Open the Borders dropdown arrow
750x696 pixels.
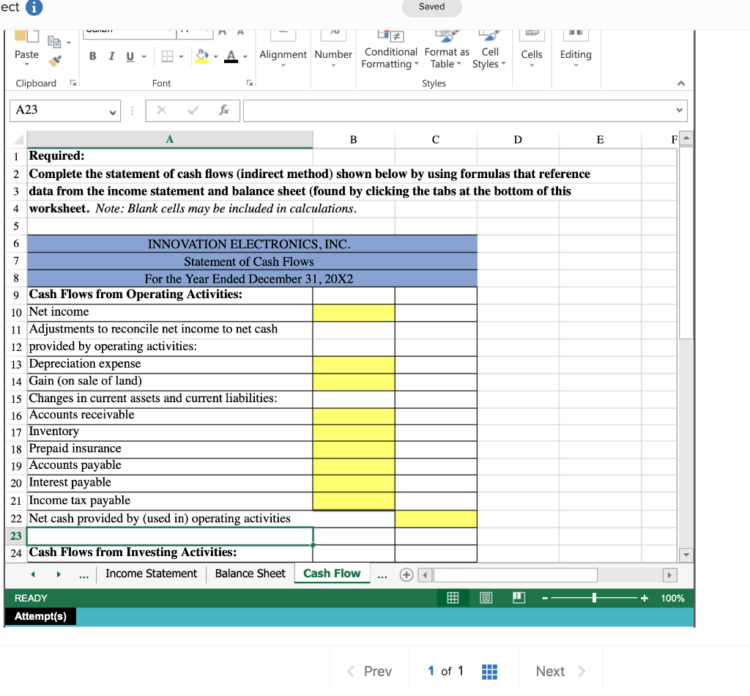pyautogui.click(x=182, y=56)
